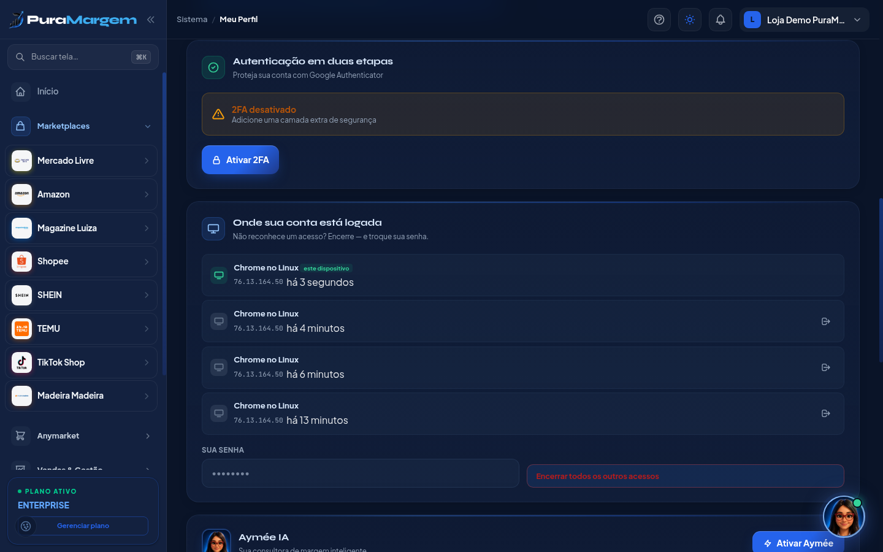Screen dimensions: 883x552
Task: Click the Ativar Aymée button
Action: (x=798, y=543)
